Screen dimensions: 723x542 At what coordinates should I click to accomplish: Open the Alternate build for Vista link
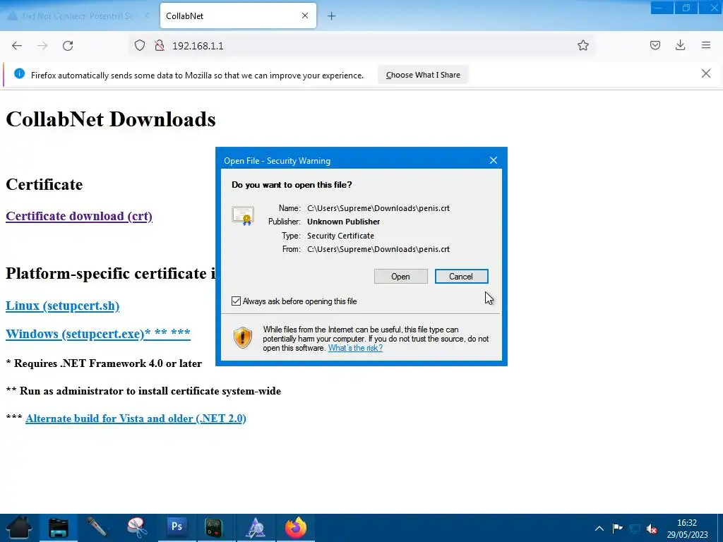pyautogui.click(x=136, y=418)
